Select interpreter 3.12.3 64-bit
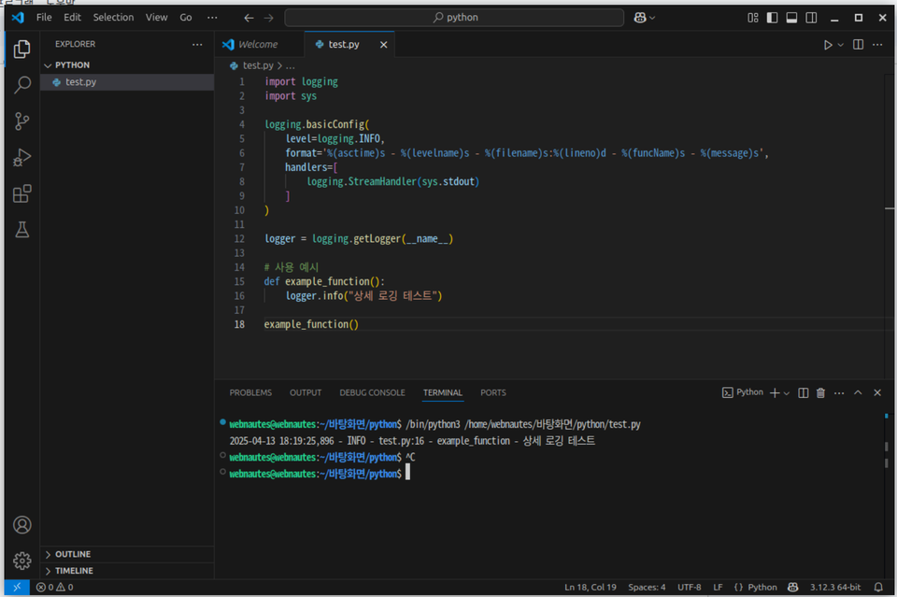 point(835,588)
